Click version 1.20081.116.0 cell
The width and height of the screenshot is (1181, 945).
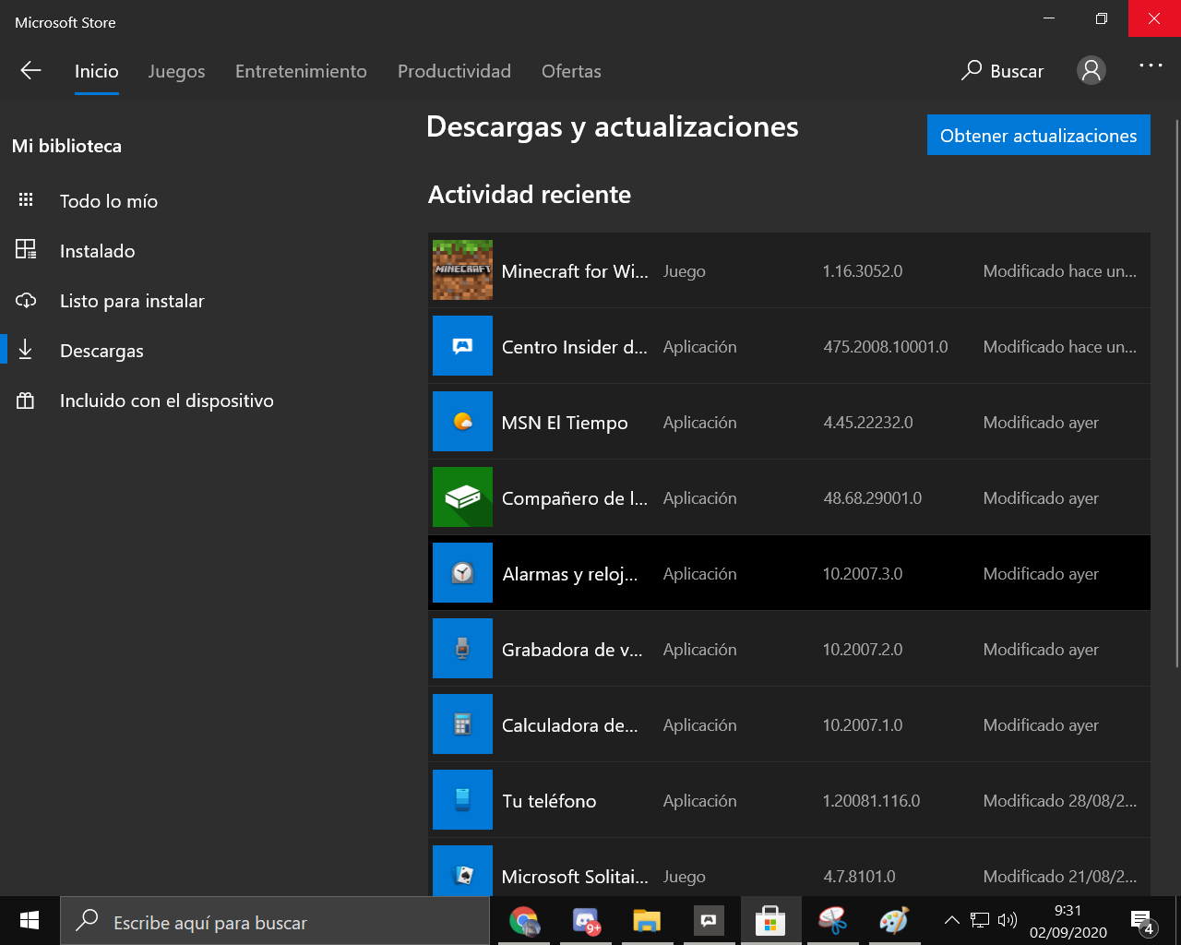871,801
